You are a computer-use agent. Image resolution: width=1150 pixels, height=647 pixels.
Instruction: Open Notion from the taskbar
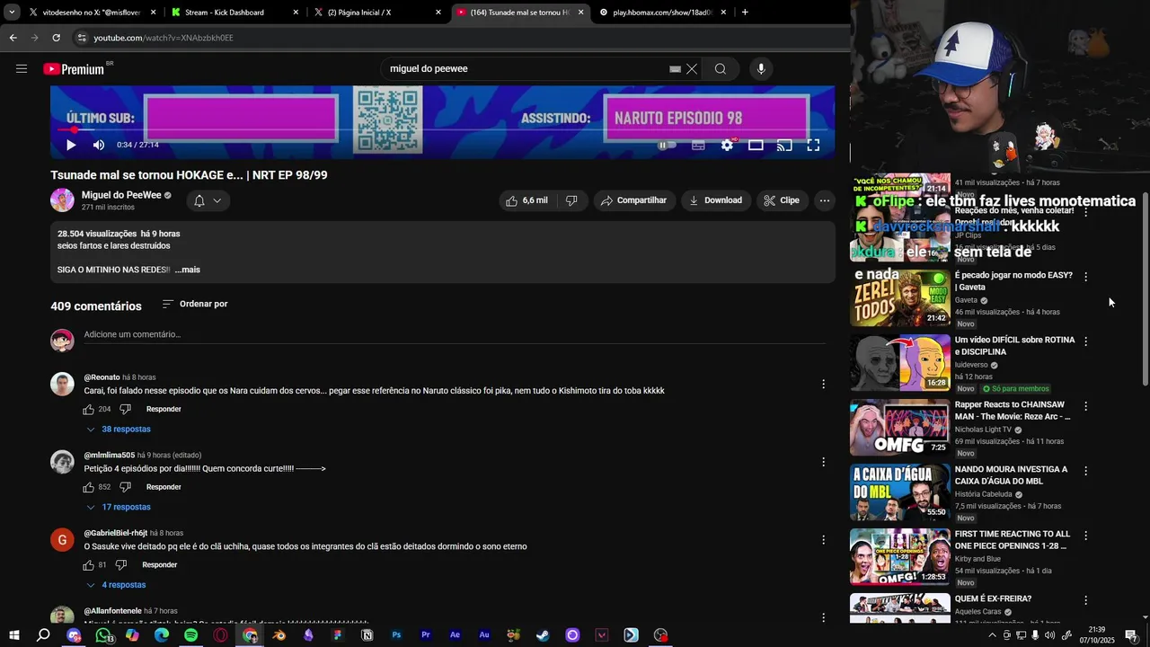[367, 635]
